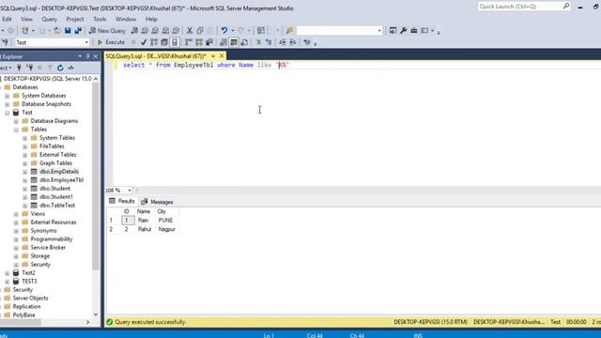Collapse the Tables folder node
This screenshot has width=601, height=338.
click(x=16, y=130)
